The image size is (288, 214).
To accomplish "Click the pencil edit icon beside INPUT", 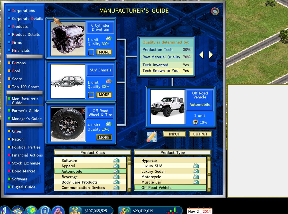I will tap(151, 137).
